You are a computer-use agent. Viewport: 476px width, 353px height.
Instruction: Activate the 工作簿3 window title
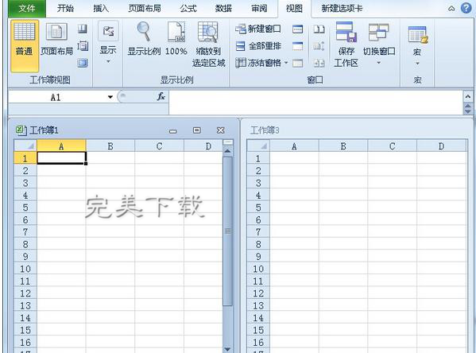(265, 130)
